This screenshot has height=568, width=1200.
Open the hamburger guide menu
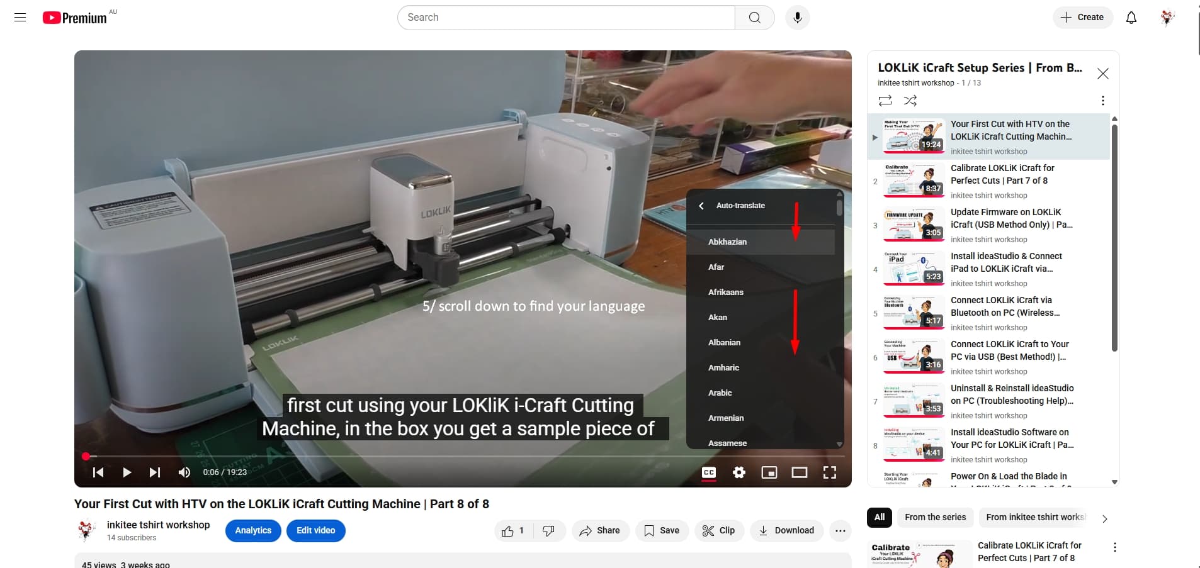(20, 18)
